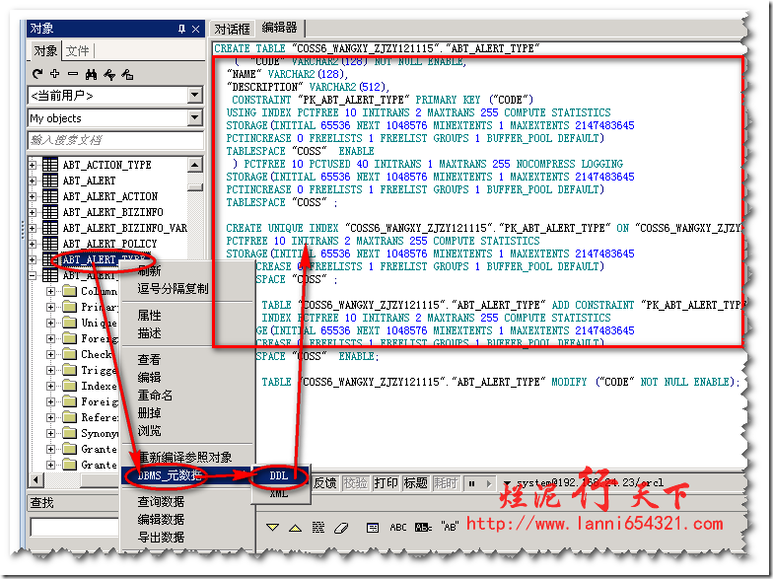Click the binoculars find icon
This screenshot has height=579, width=773.
pyautogui.click(x=91, y=74)
